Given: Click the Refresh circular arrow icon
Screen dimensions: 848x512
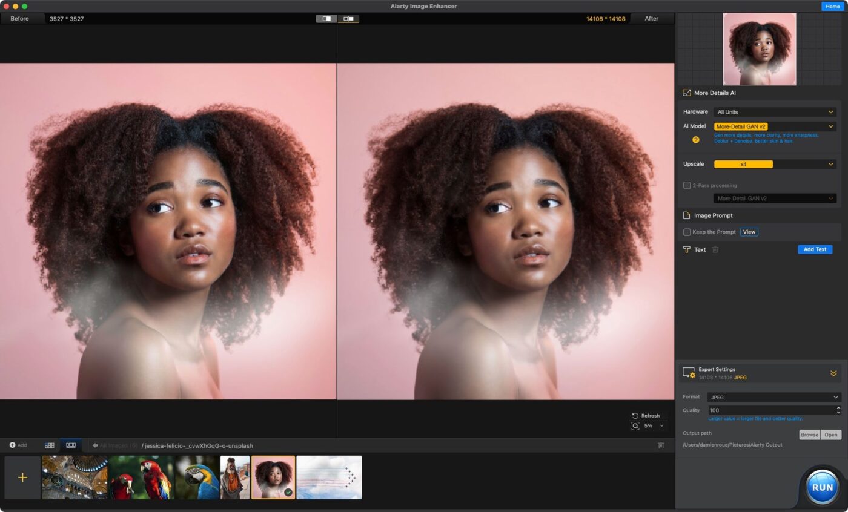Looking at the screenshot, I should click(x=635, y=416).
